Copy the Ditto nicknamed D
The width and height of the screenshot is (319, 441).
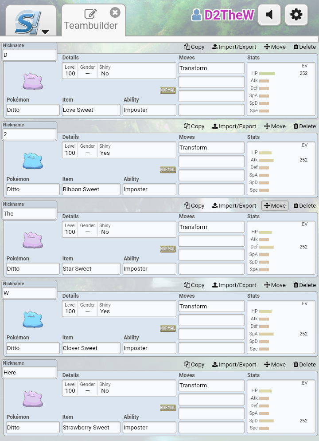tap(194, 47)
